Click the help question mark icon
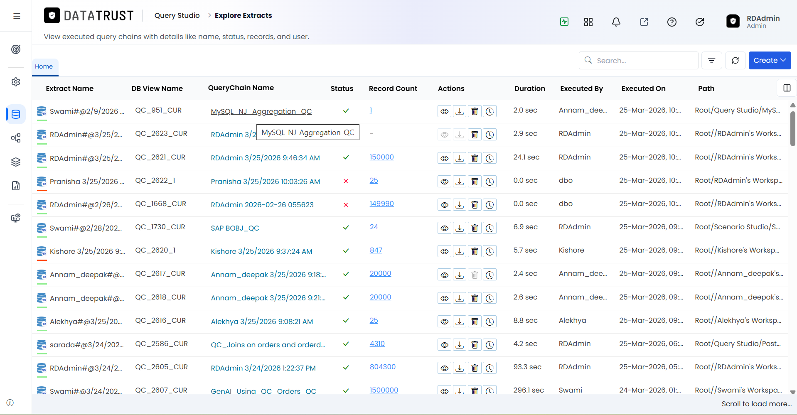Screen dimensions: 797x415 pos(672,22)
